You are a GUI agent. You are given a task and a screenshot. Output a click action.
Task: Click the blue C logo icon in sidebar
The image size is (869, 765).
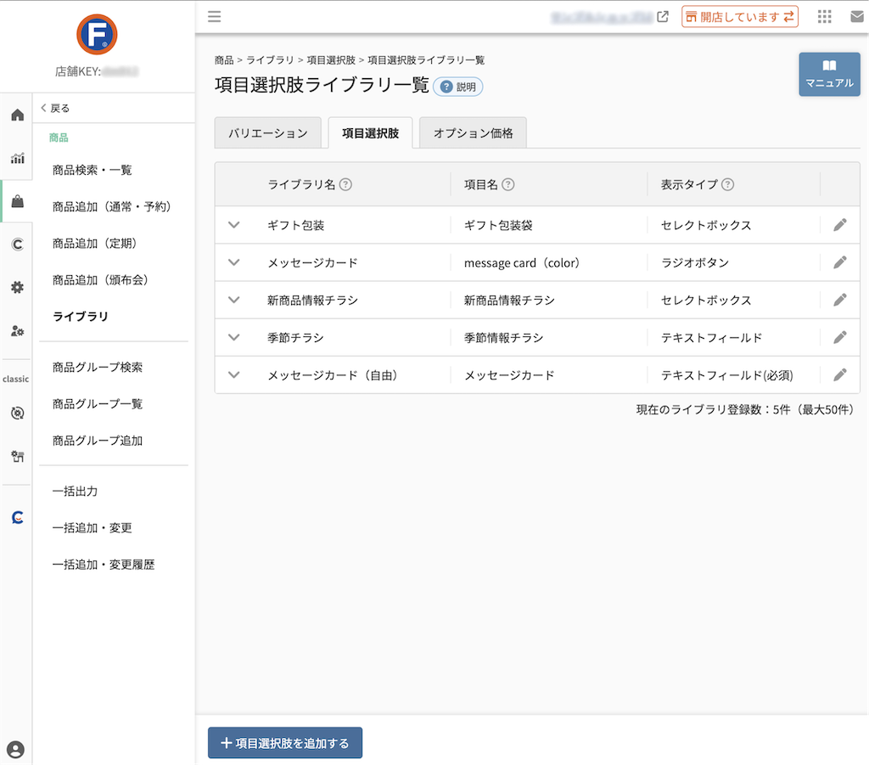pyautogui.click(x=18, y=517)
